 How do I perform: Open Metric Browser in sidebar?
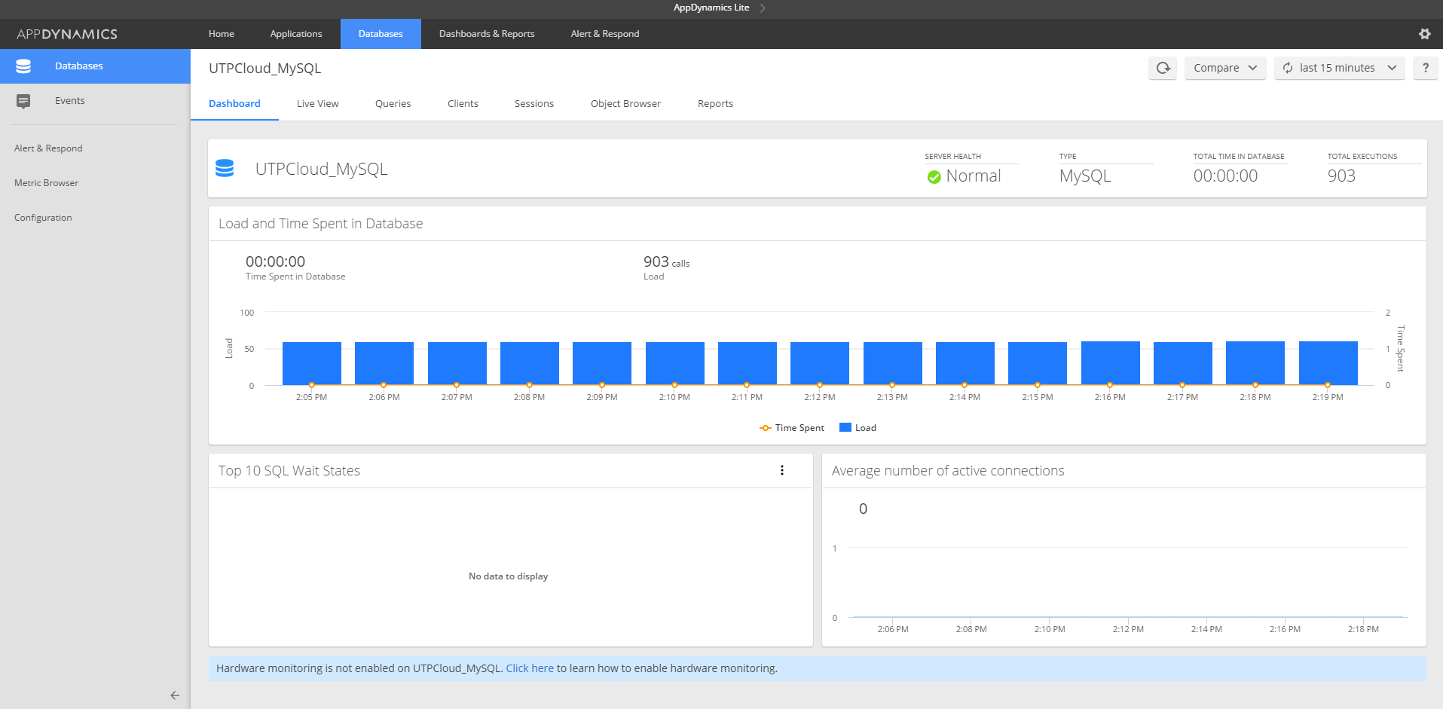46,183
